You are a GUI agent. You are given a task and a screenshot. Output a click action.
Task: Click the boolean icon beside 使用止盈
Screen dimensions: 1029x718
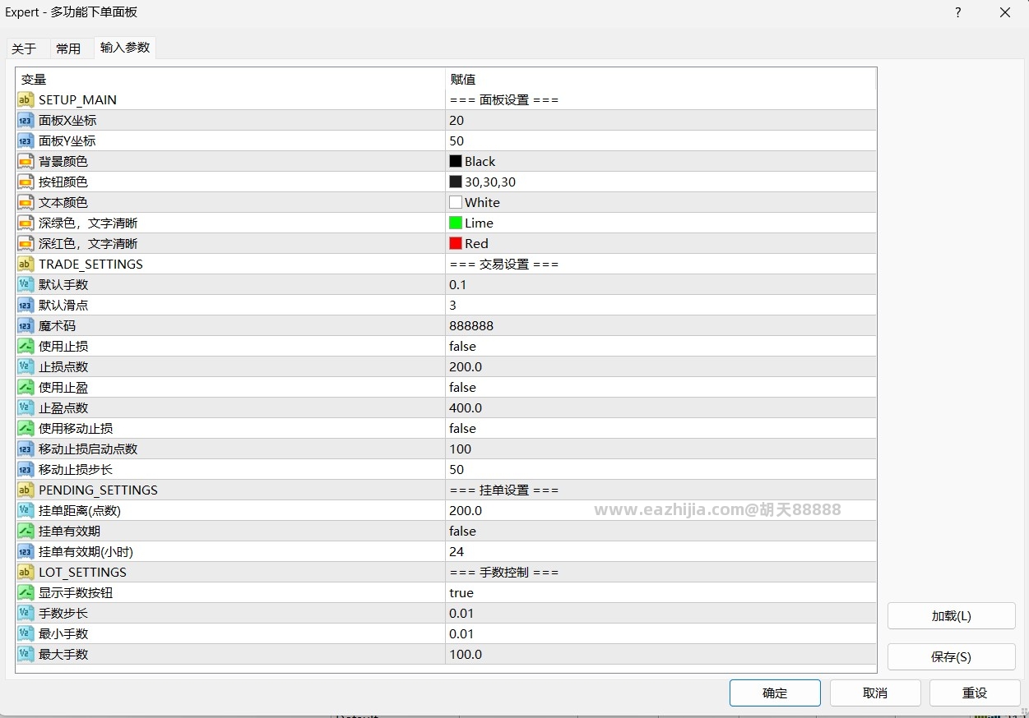25,387
